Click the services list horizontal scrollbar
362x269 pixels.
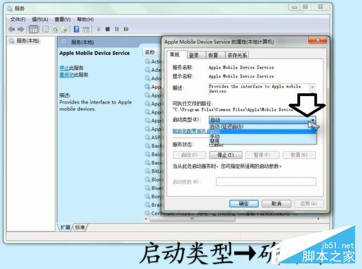[x=192, y=219]
